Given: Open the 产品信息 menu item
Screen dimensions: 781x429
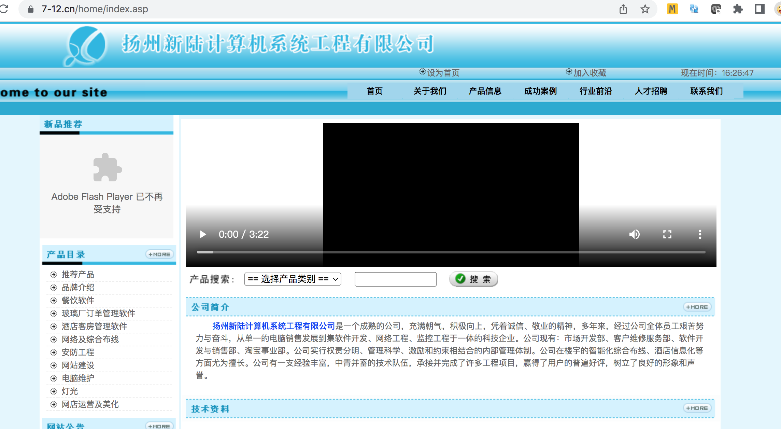Looking at the screenshot, I should click(x=485, y=91).
